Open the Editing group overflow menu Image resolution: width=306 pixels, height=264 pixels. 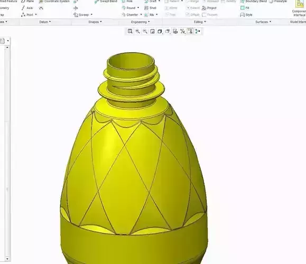point(200,22)
